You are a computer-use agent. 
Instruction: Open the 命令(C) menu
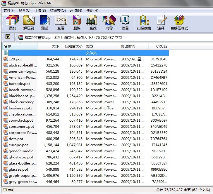25,11
